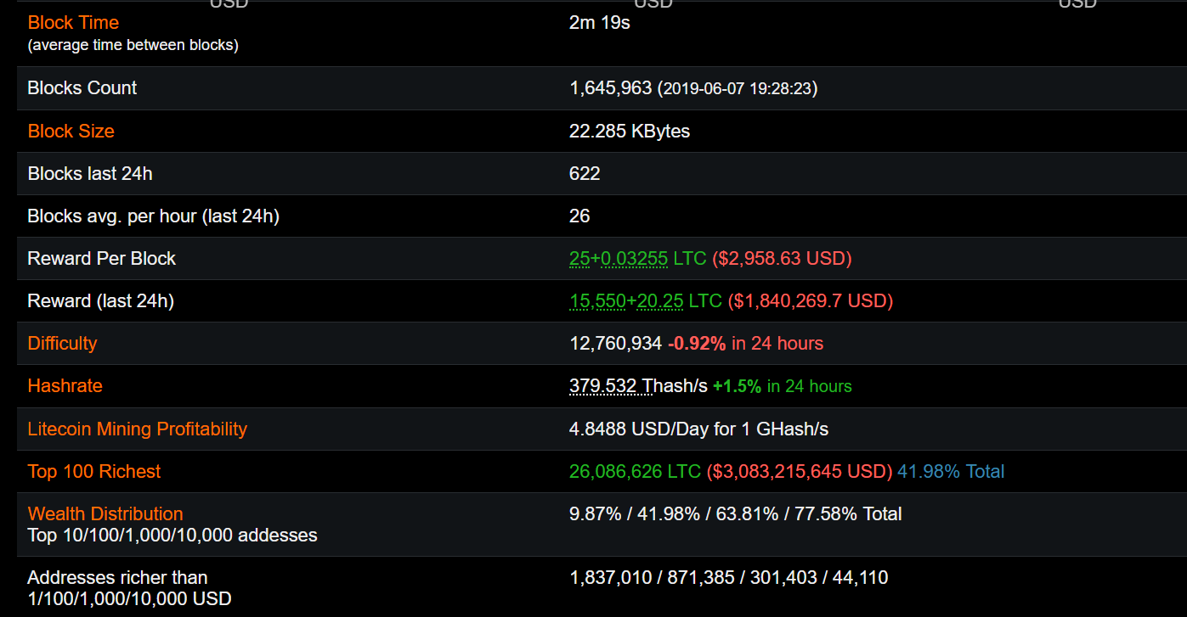Select the "2m 19s" block time value
Image resolution: width=1187 pixels, height=617 pixels.
tap(600, 23)
